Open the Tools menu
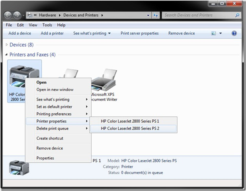The height and width of the screenshot is (191, 246). 47,25
